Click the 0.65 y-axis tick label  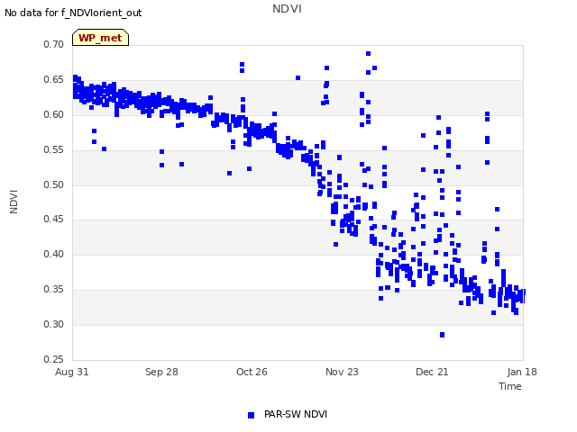(54, 80)
